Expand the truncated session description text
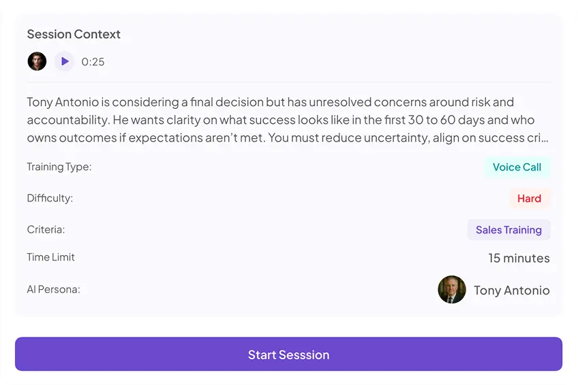The height and width of the screenshot is (385, 578). click(288, 120)
